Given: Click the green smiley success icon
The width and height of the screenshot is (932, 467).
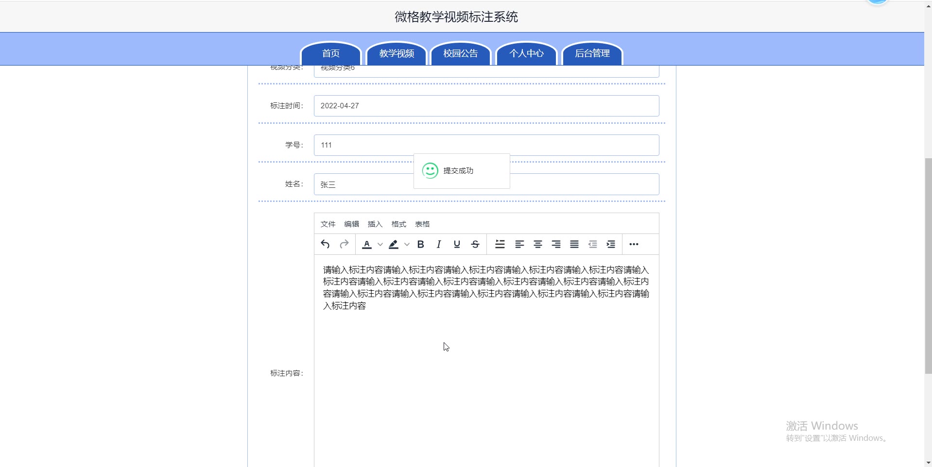Looking at the screenshot, I should [x=430, y=170].
